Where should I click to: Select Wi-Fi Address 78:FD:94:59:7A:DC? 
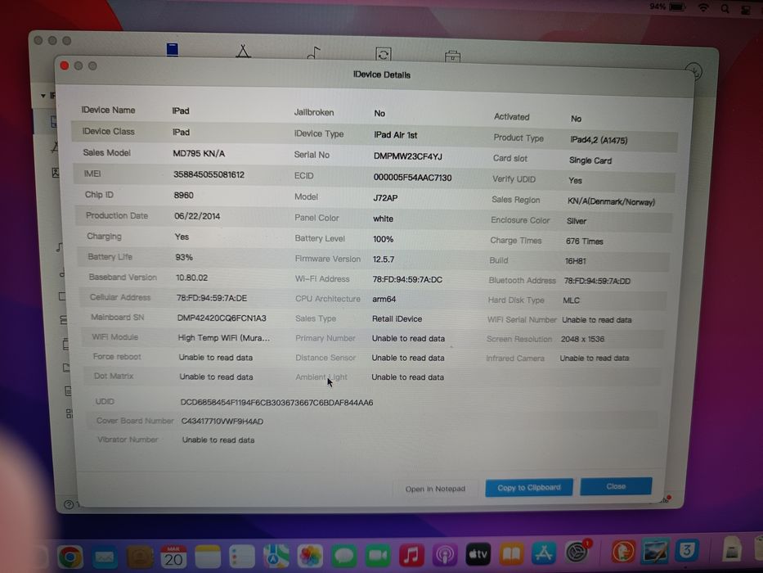407,280
